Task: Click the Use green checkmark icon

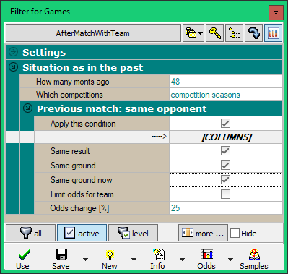Action: 24,254
